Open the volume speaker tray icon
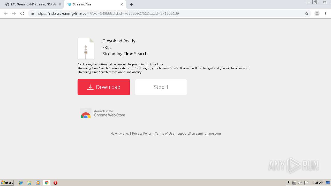 300,183
